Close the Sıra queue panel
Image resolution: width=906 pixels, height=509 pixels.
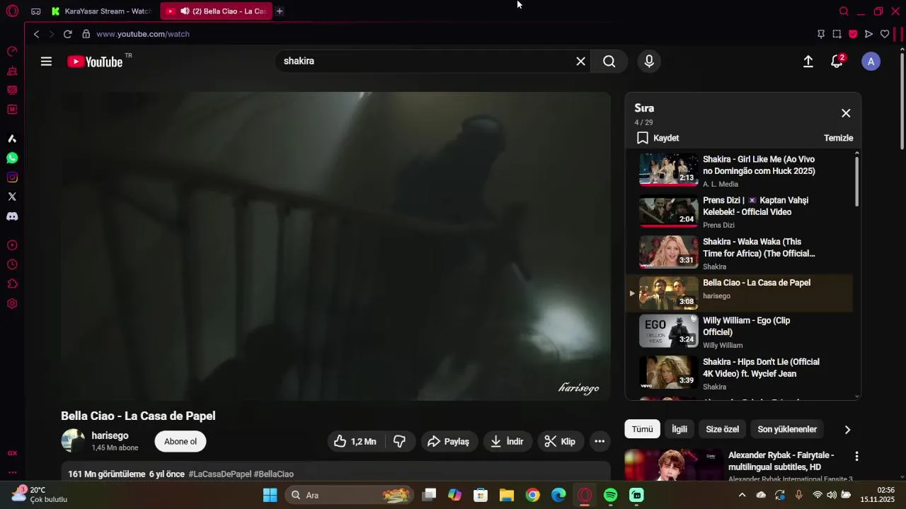point(846,113)
